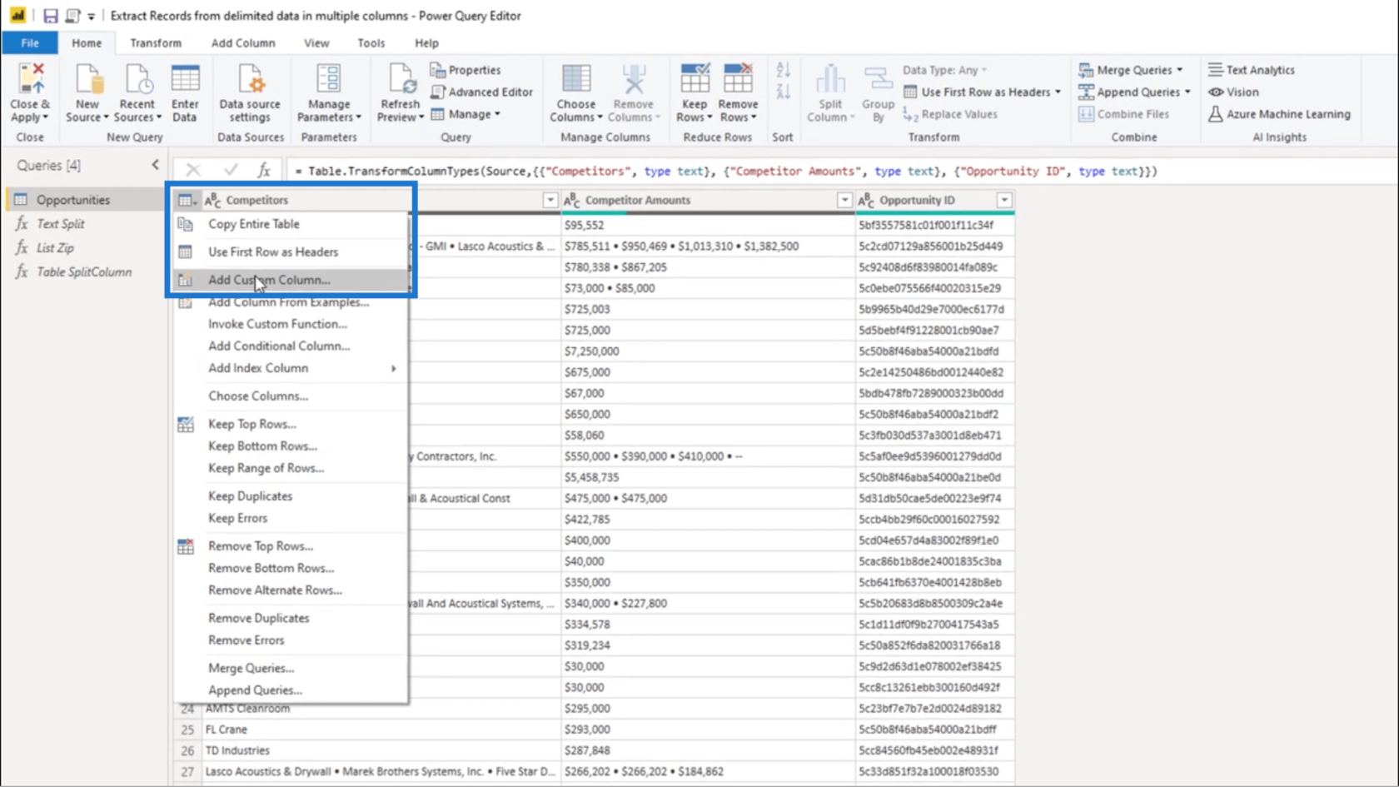Choose Use First Row as Headers menu item

pyautogui.click(x=291, y=252)
